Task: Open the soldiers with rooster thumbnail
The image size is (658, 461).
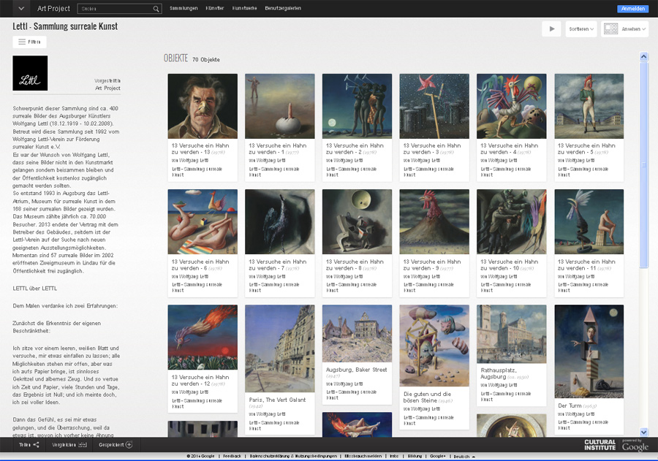Action: pyautogui.click(x=512, y=221)
